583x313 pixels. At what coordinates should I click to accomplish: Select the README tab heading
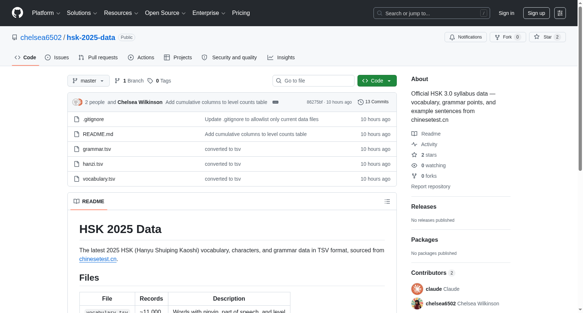coord(89,201)
